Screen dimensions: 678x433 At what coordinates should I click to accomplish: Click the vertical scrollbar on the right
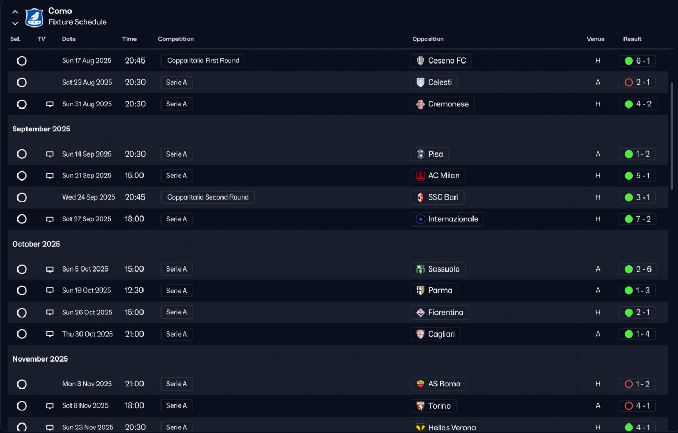(672, 135)
